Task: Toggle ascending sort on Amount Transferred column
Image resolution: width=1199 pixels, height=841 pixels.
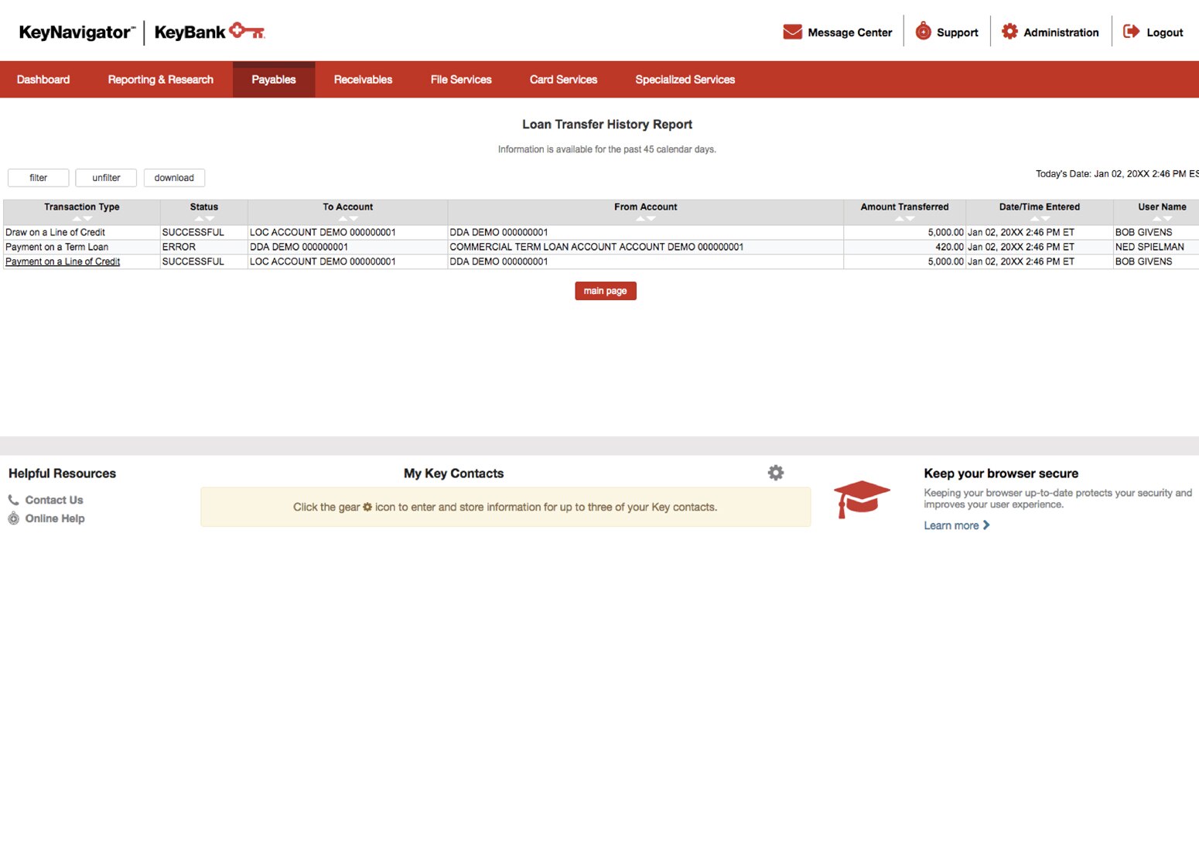Action: pos(899,219)
